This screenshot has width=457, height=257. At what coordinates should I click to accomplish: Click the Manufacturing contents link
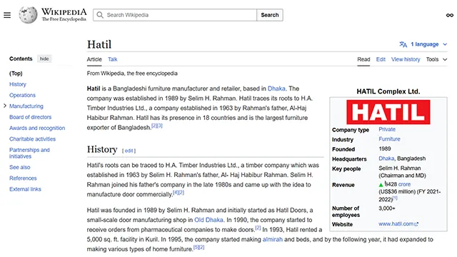point(26,106)
